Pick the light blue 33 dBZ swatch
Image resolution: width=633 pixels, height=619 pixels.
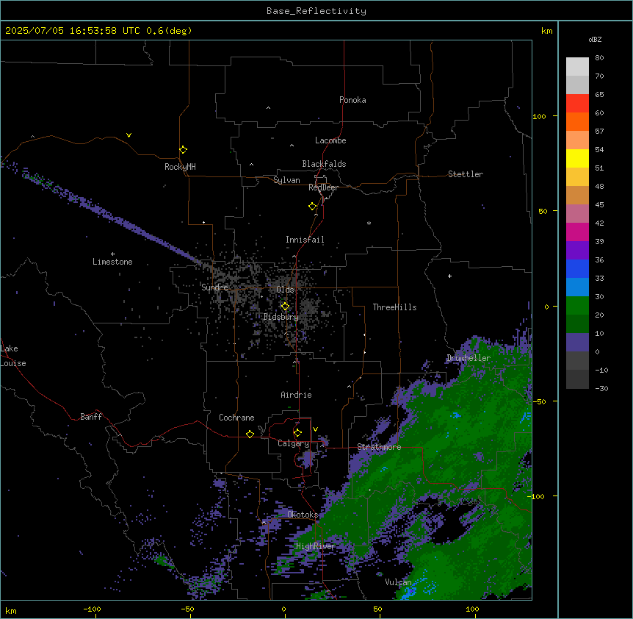(577, 287)
